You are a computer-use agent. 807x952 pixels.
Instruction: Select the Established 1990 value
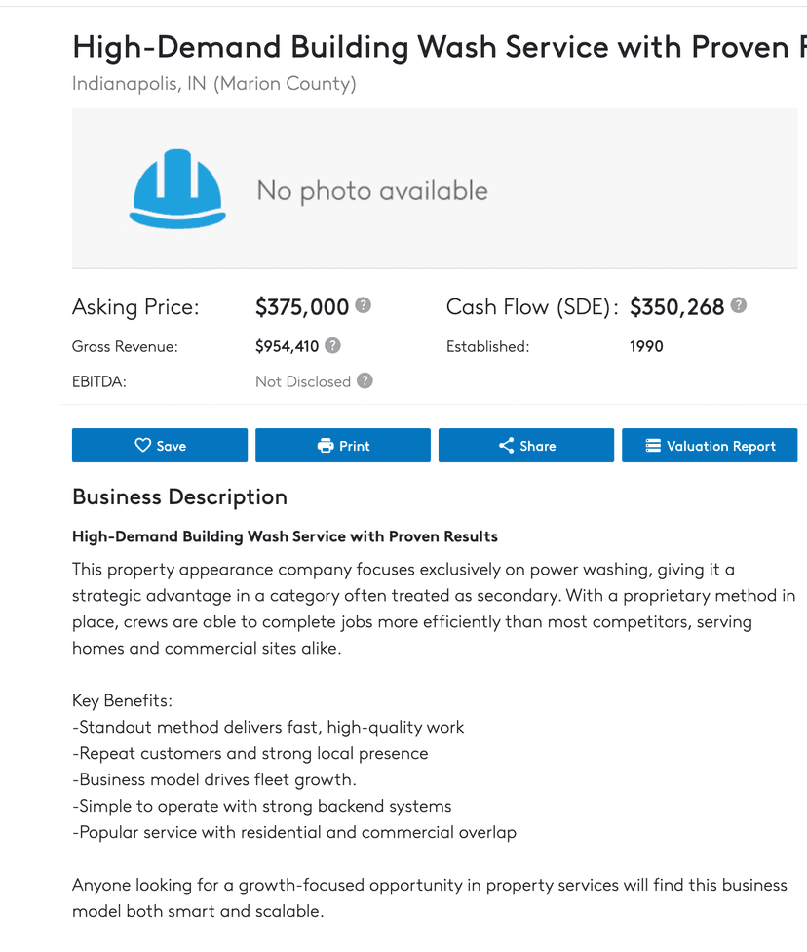[646, 346]
